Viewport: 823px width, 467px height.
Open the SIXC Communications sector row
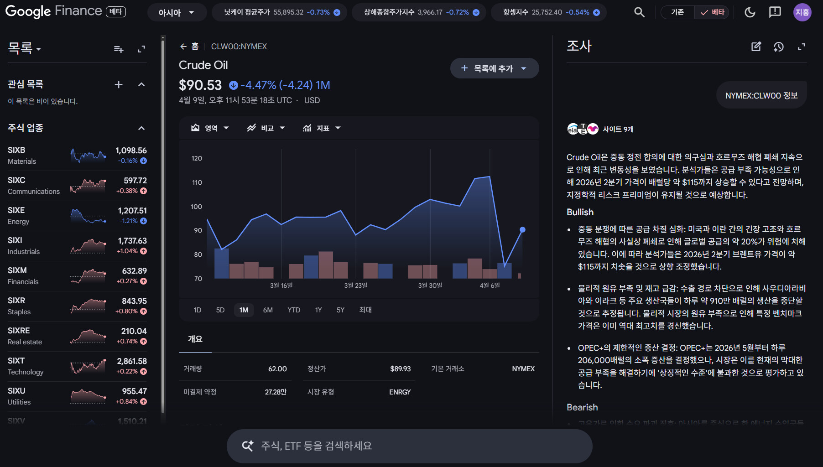tap(77, 186)
